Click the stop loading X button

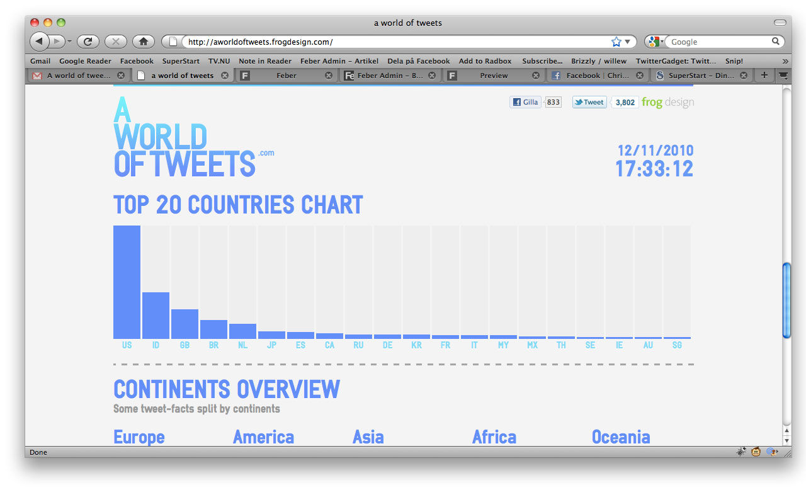pos(115,42)
